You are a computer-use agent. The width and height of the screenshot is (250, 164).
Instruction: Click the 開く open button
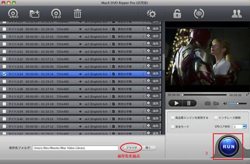148,148
